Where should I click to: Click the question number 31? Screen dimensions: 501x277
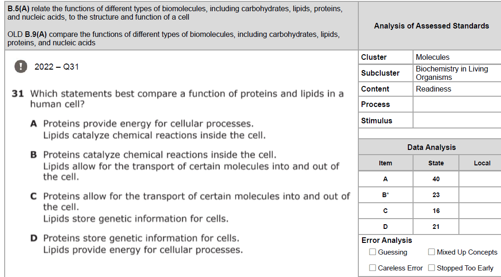point(18,93)
